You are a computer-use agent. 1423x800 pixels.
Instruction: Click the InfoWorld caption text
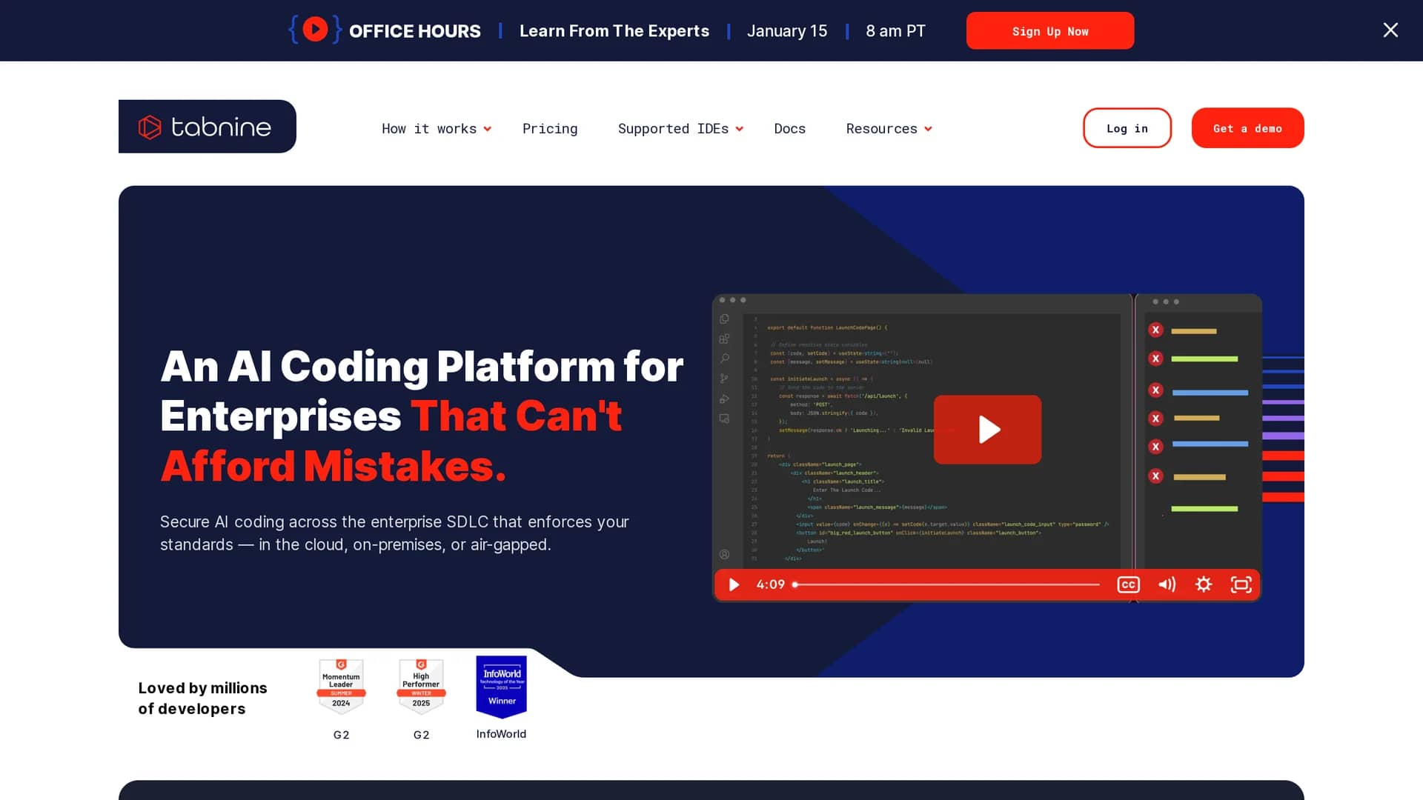(x=501, y=734)
